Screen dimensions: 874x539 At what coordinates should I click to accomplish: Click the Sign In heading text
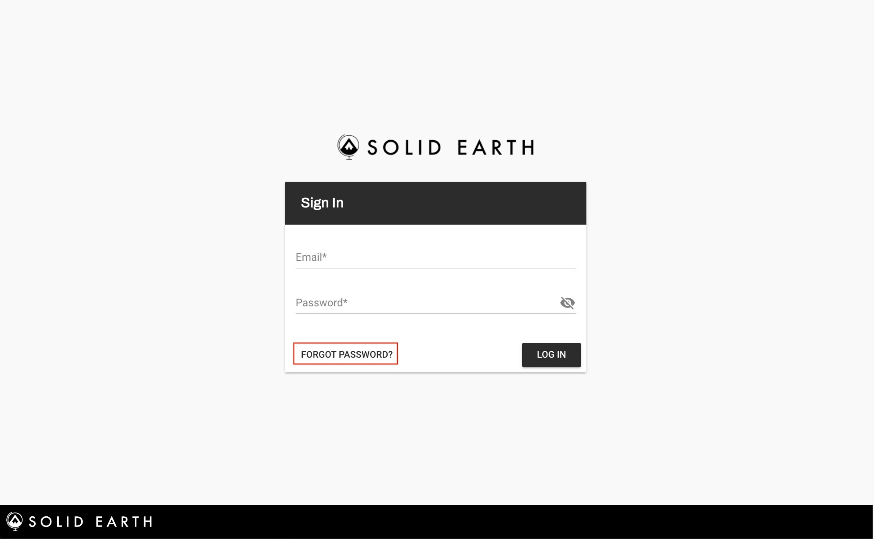(x=322, y=203)
